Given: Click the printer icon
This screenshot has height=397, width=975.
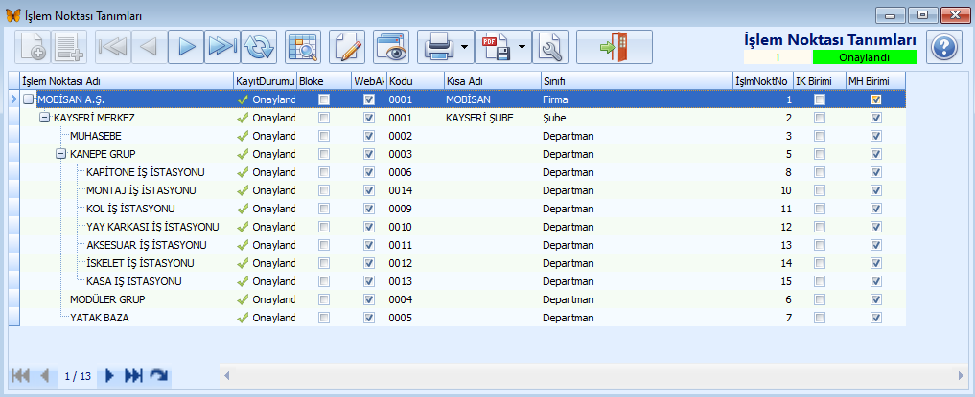Looking at the screenshot, I should [440, 47].
